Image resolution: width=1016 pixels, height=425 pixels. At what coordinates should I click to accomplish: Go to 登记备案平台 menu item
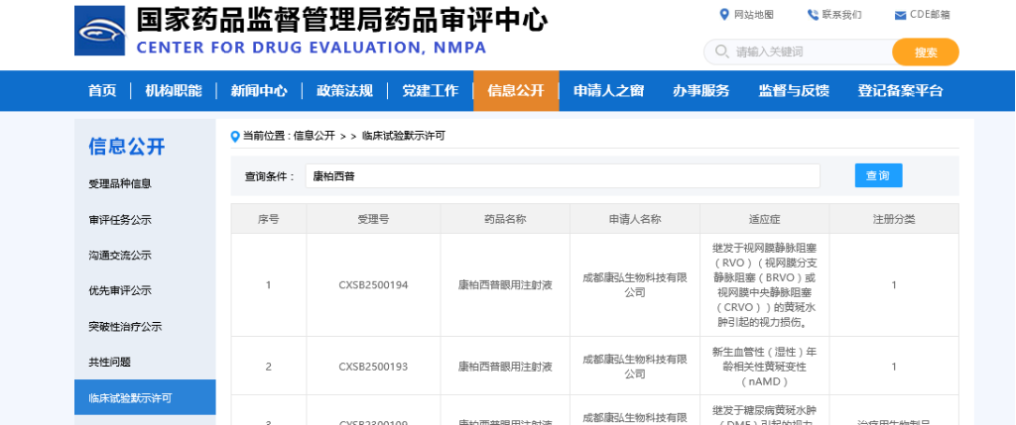900,91
